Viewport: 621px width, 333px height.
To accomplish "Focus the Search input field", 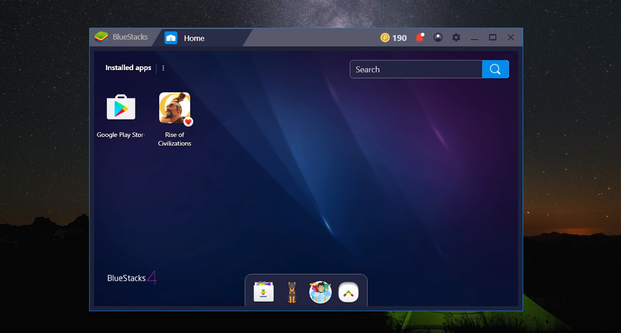I will pyautogui.click(x=416, y=70).
